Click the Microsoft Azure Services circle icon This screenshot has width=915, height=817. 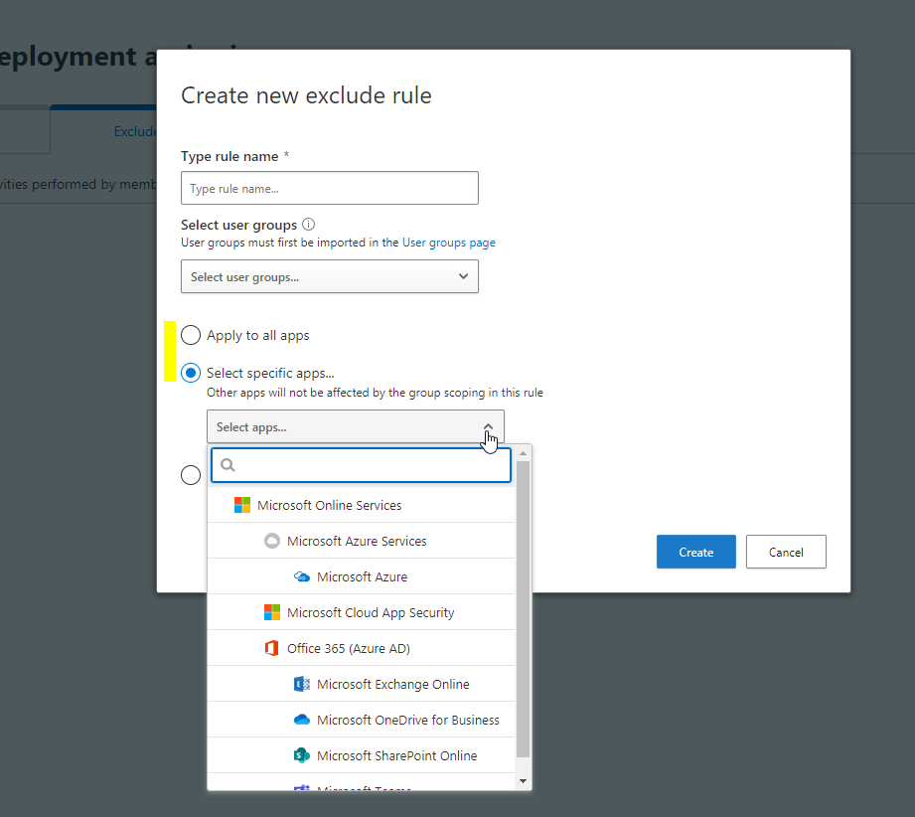click(272, 541)
